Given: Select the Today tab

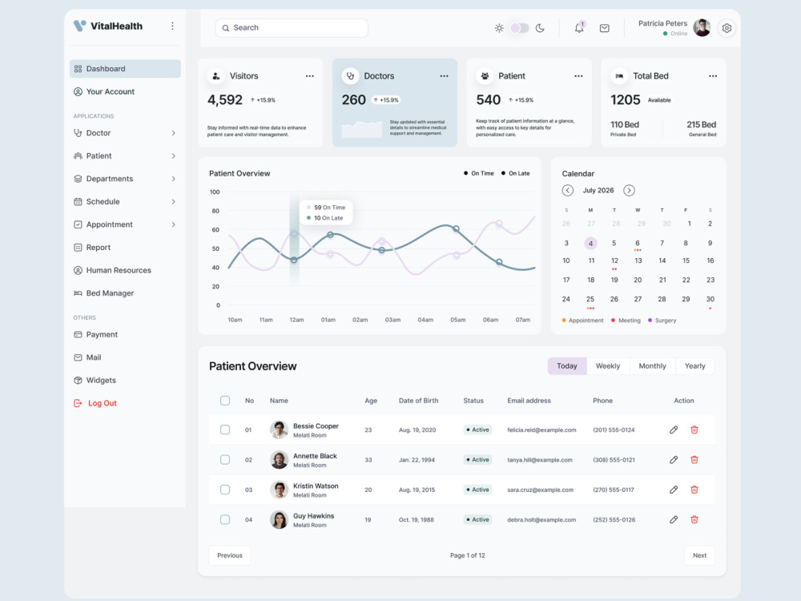Looking at the screenshot, I should point(567,366).
